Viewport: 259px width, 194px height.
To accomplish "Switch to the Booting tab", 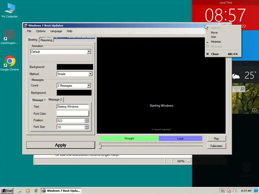I will [x=33, y=40].
